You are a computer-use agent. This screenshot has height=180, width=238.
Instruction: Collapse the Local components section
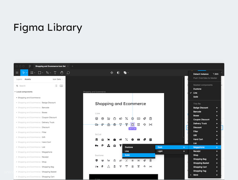coord(15,92)
